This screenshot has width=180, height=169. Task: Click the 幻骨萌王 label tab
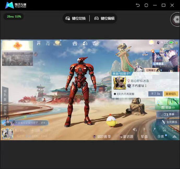click(151, 70)
